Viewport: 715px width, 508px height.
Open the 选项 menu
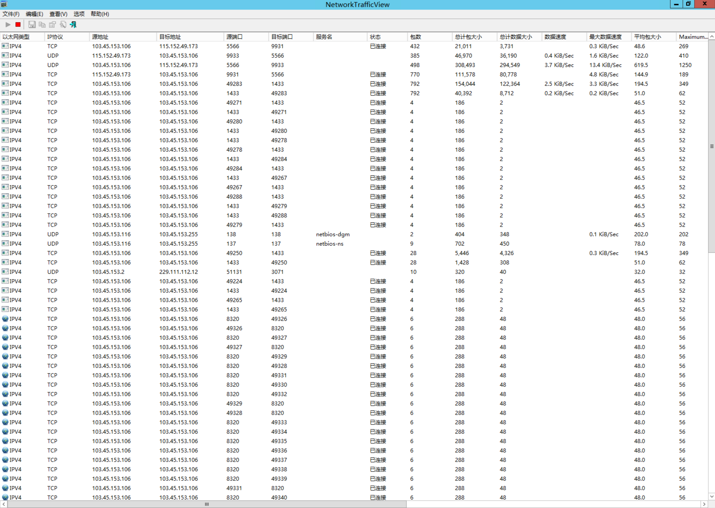[79, 14]
